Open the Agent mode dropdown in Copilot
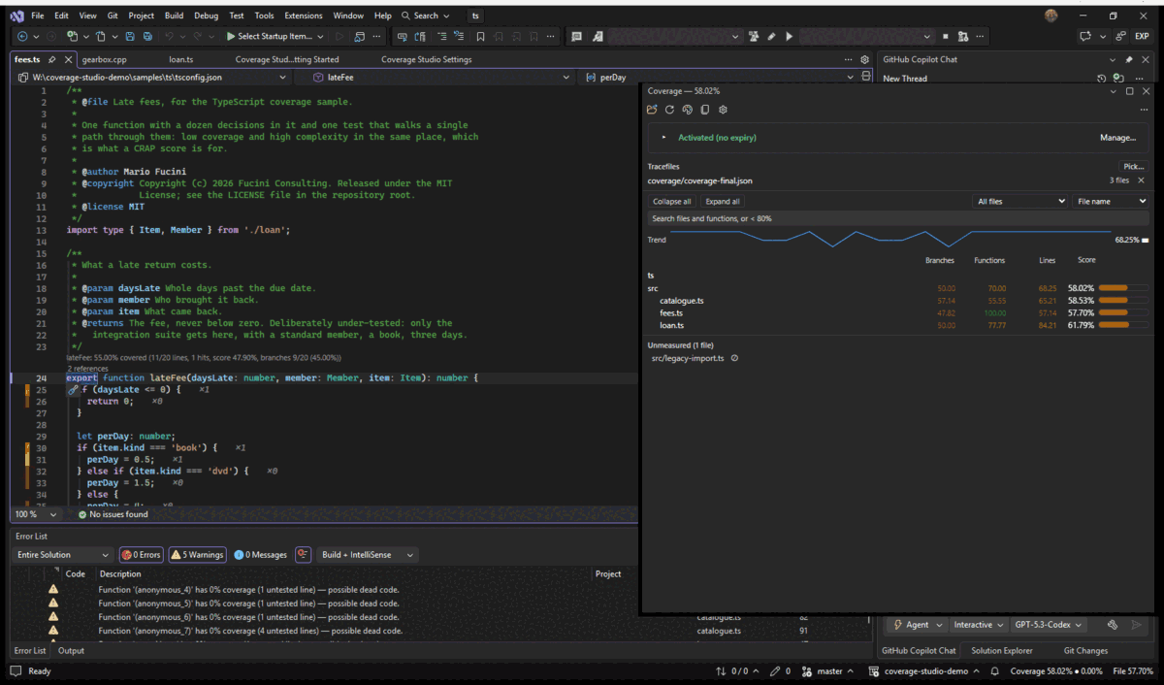This screenshot has width=1164, height=685. (918, 625)
